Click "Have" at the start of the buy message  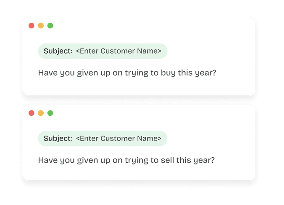pos(47,73)
